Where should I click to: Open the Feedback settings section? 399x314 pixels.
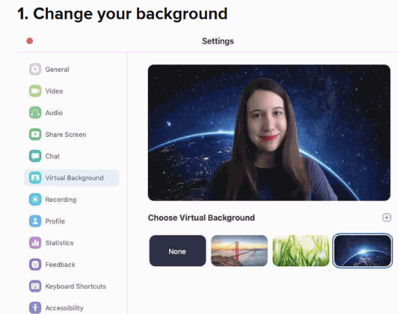click(59, 265)
